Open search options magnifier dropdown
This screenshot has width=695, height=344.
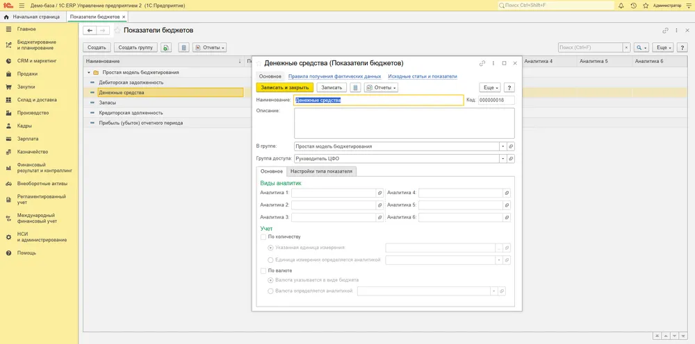click(641, 47)
